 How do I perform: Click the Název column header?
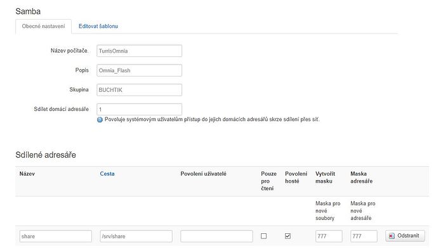point(27,174)
